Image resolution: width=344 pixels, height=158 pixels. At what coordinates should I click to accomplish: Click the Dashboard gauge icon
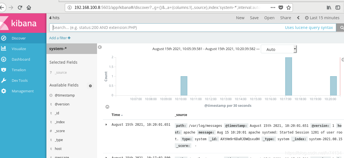click(x=4, y=59)
